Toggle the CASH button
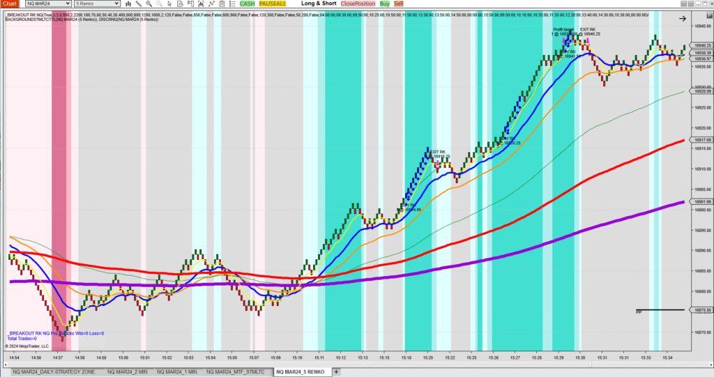Image resolution: width=714 pixels, height=377 pixels. [x=248, y=4]
